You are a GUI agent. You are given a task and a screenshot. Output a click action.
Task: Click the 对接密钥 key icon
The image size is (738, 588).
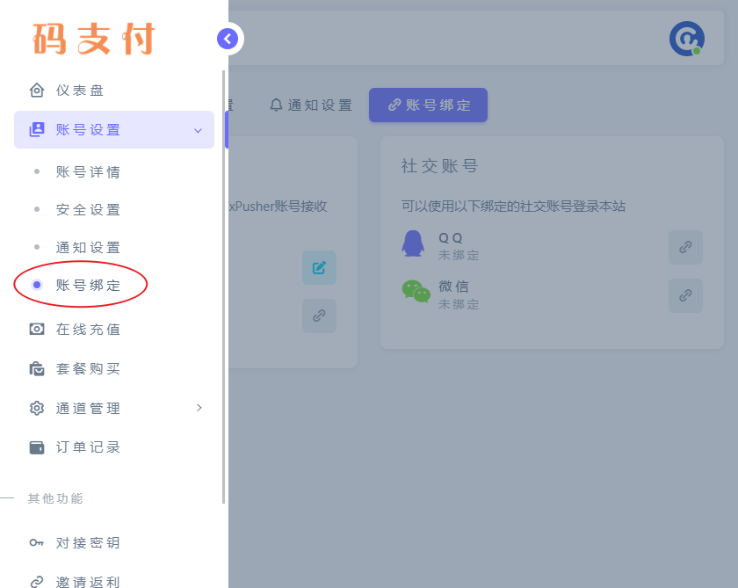35,542
